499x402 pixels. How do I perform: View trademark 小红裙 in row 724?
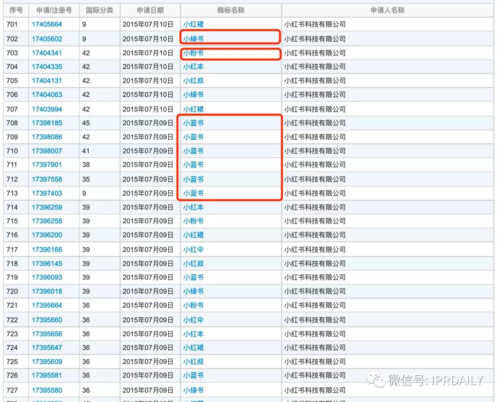coord(193,348)
